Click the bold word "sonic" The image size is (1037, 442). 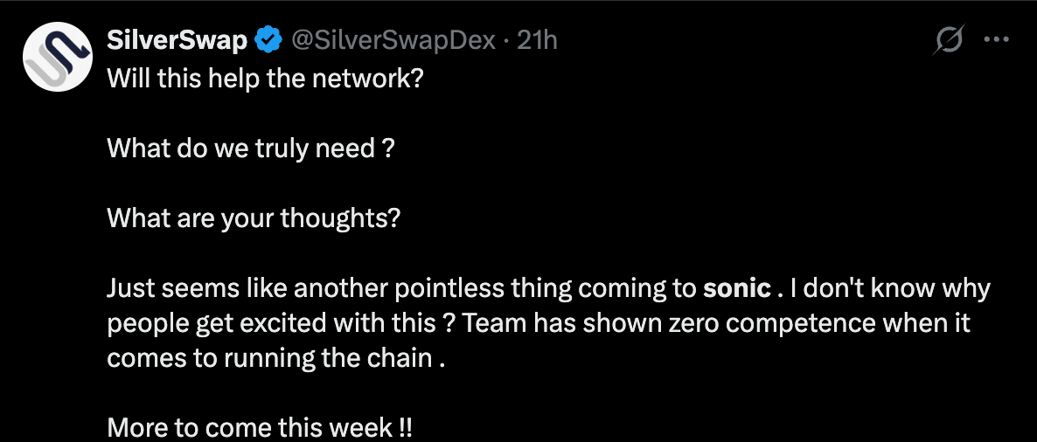pyautogui.click(x=737, y=288)
